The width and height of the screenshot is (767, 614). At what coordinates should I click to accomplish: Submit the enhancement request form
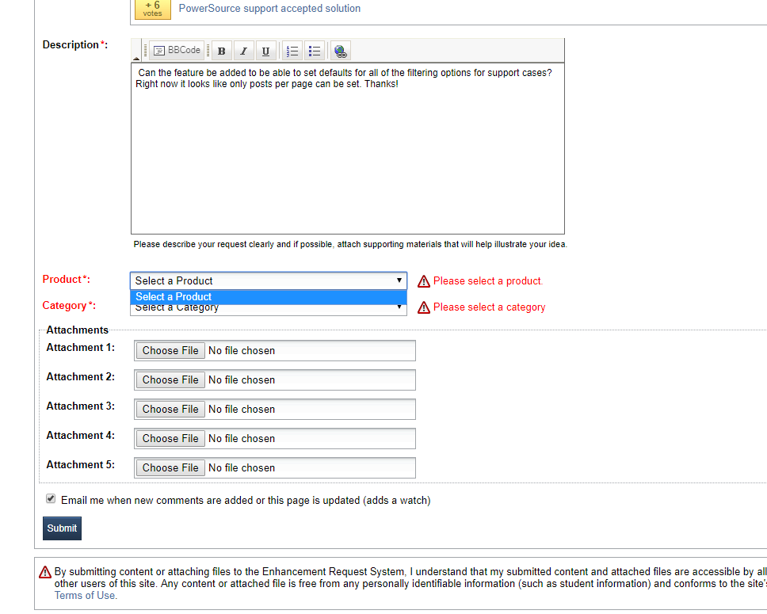pyautogui.click(x=62, y=528)
